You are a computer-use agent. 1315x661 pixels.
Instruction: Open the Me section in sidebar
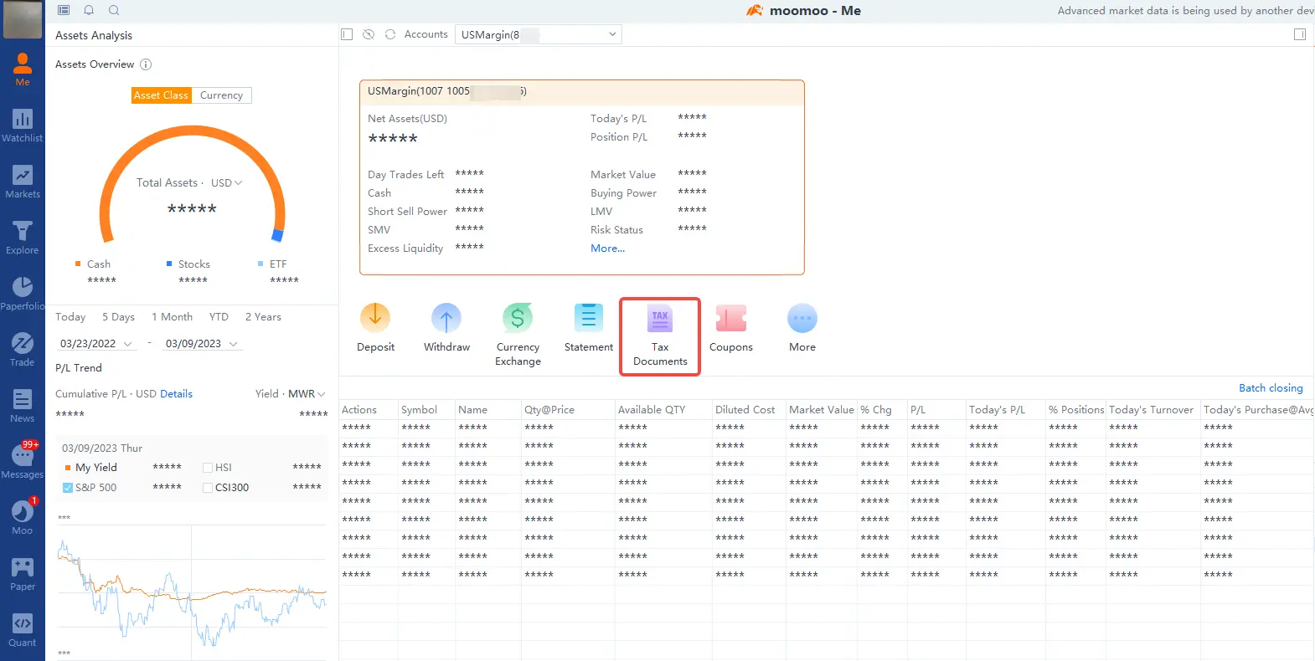click(23, 69)
